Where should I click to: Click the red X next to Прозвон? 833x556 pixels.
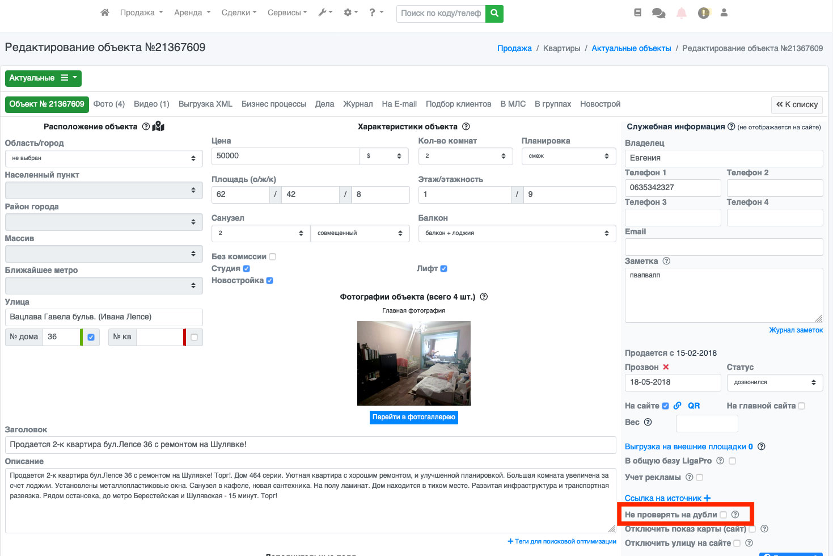pos(666,367)
